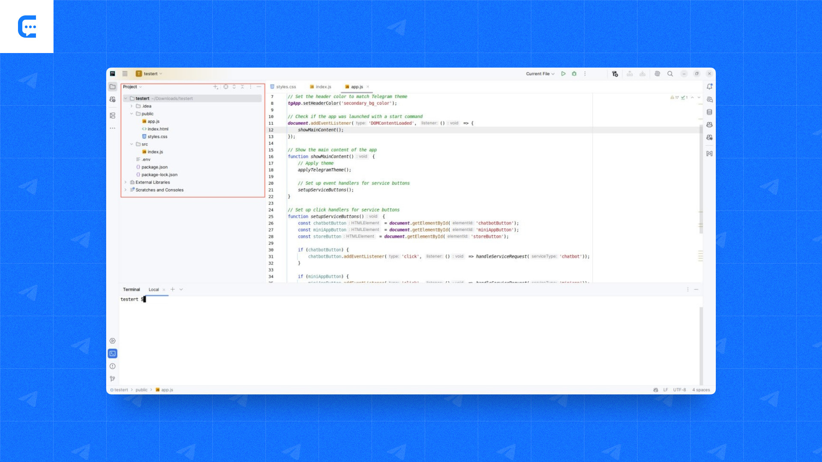Open package.json in project tree
822x462 pixels.
click(155, 167)
